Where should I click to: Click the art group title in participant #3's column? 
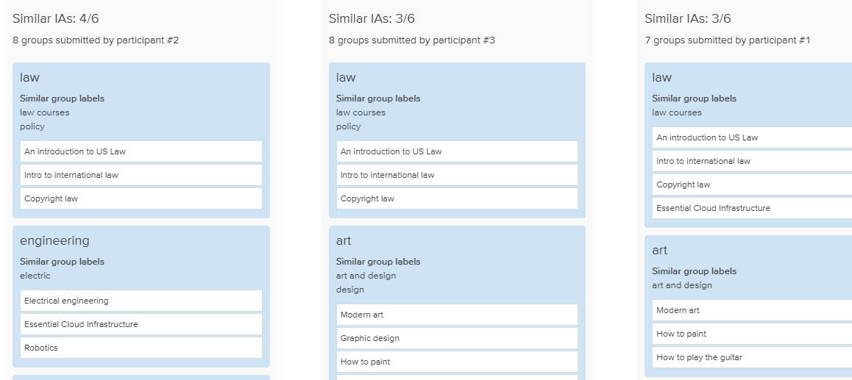pyautogui.click(x=344, y=240)
